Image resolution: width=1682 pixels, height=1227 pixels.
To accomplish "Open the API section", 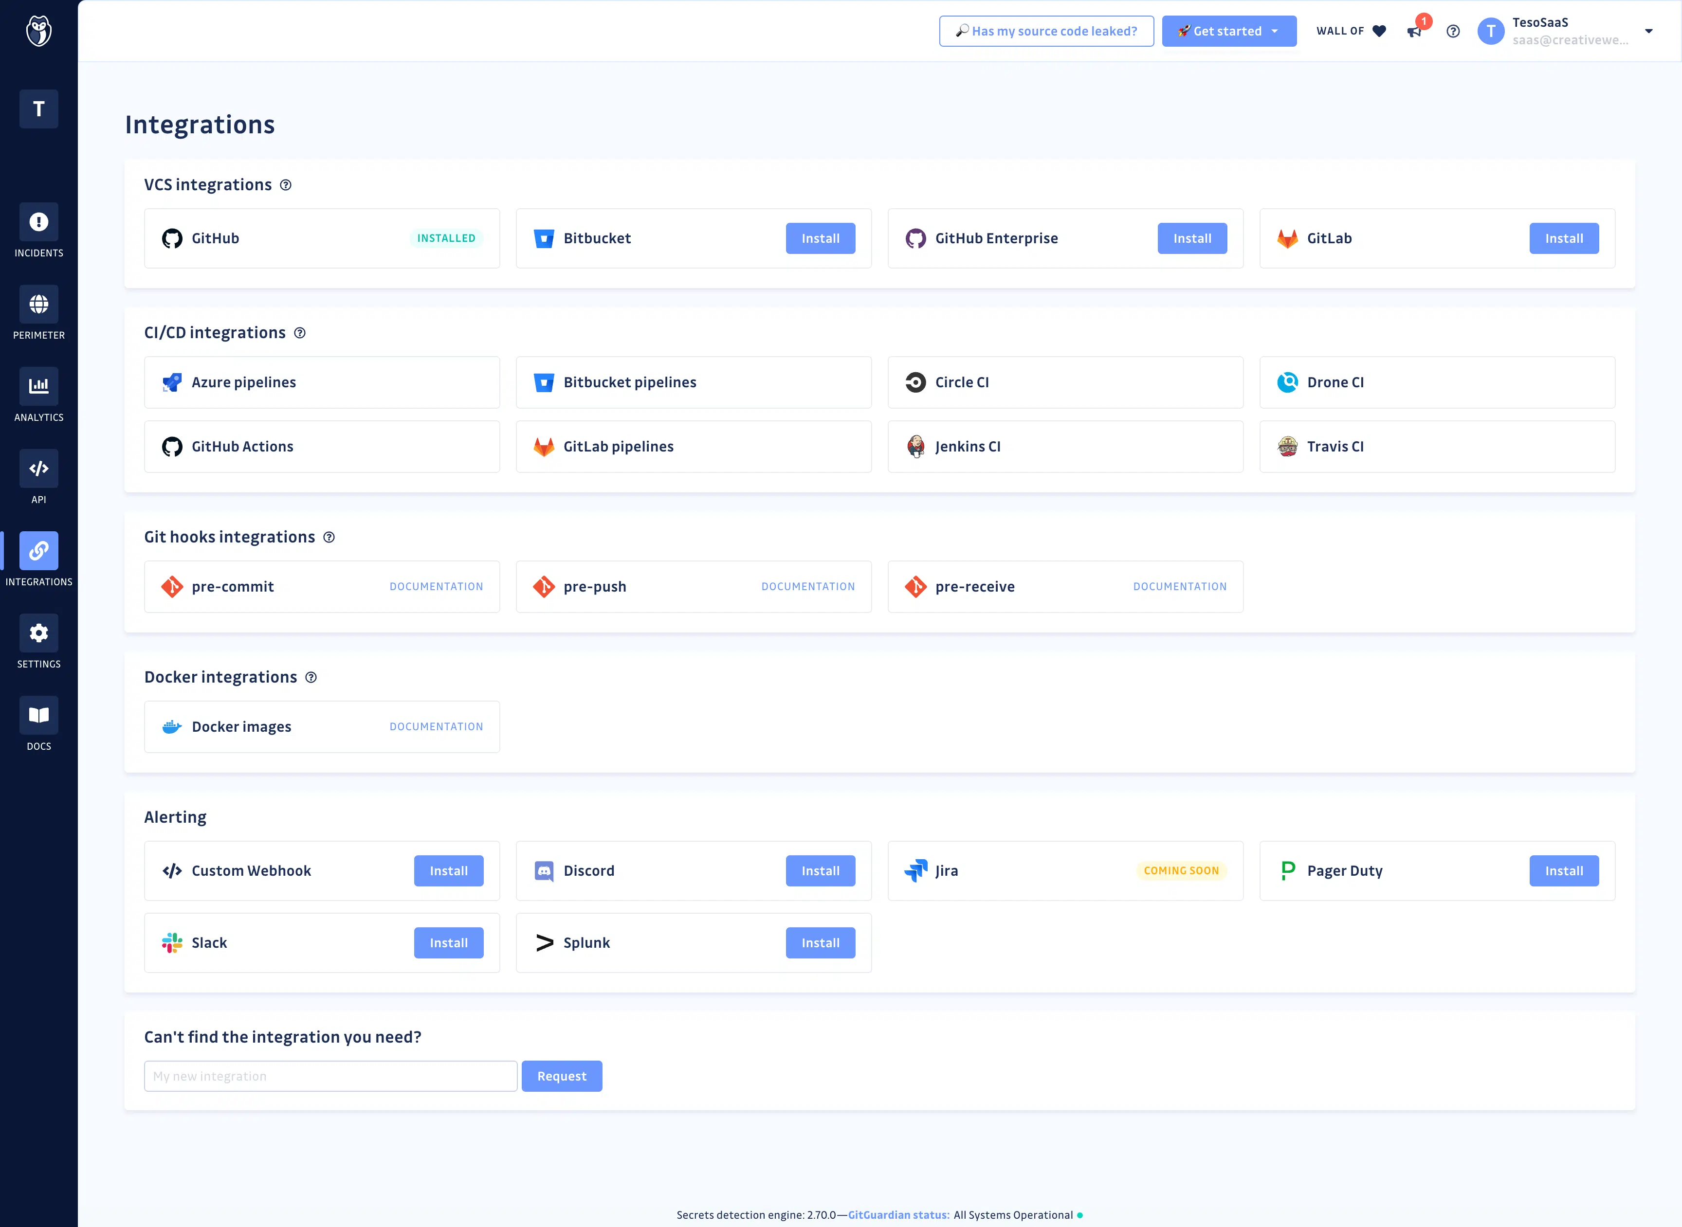I will pyautogui.click(x=38, y=478).
